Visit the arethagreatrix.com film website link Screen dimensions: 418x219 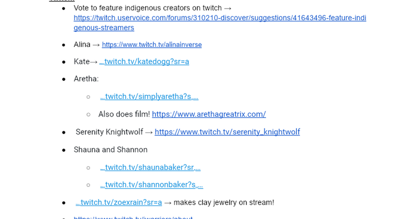[x=209, y=114]
